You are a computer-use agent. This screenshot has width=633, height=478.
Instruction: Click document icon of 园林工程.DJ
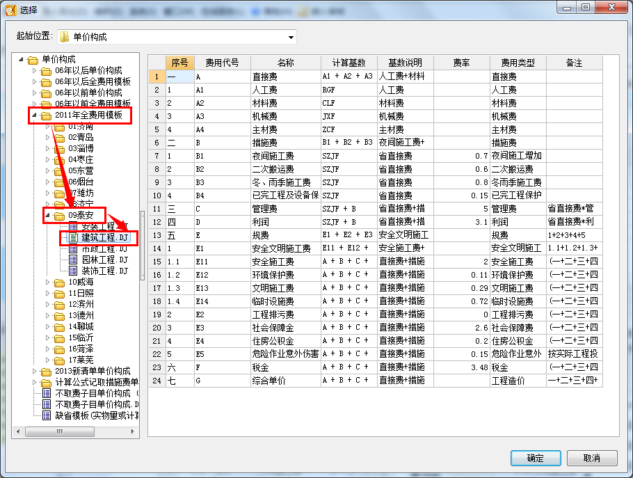pos(73,260)
